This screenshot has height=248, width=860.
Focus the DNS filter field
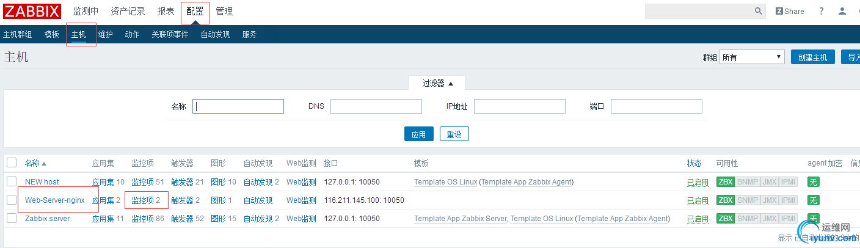click(x=376, y=106)
